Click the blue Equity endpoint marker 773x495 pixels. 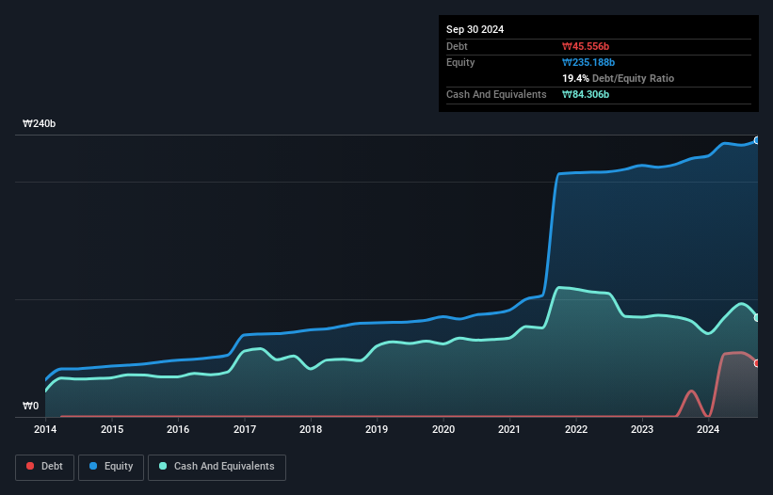pos(757,140)
